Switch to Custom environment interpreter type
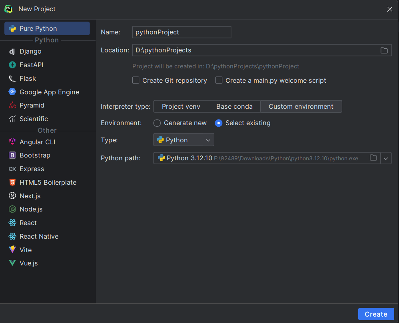The height and width of the screenshot is (323, 399). 301,106
